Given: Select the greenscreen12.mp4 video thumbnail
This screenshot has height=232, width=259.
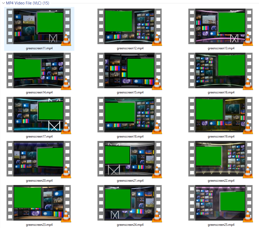Looking at the screenshot, I should coord(129,26).
